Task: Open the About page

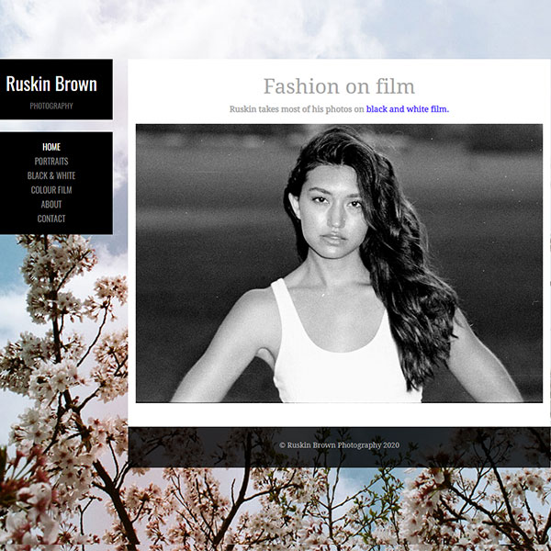Action: 51,205
